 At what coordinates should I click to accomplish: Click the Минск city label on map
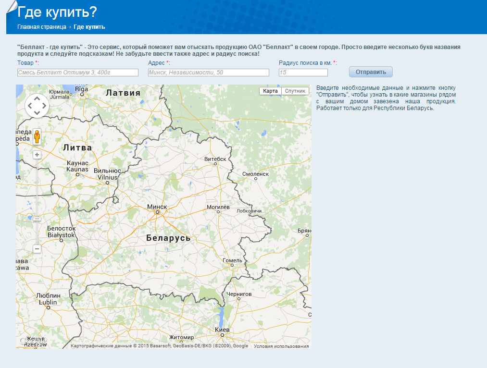[157, 207]
